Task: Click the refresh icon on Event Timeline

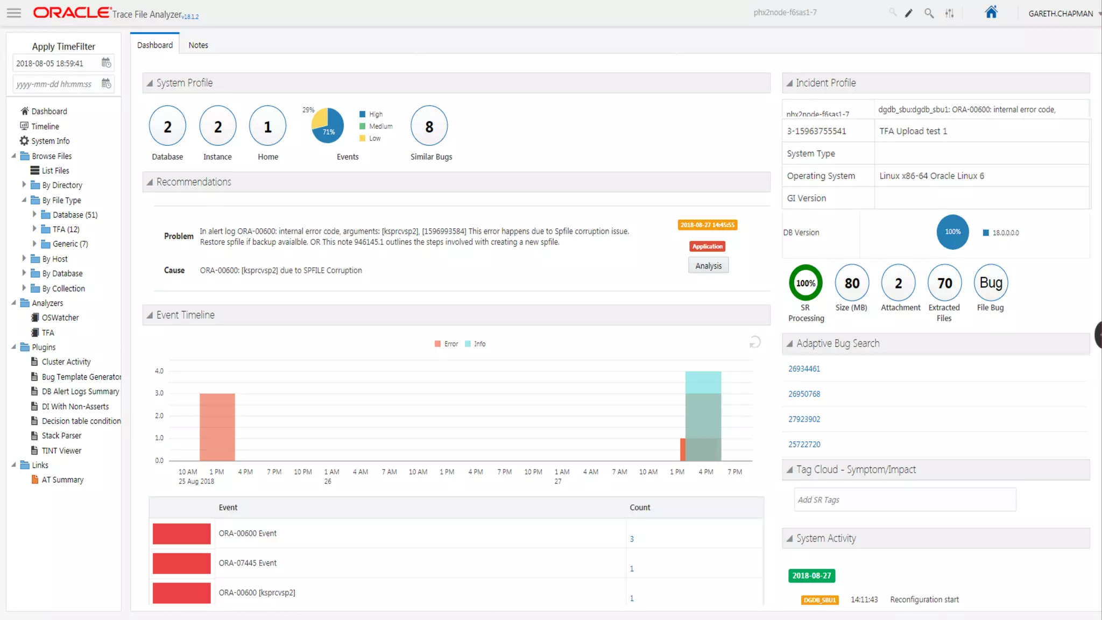Action: pos(755,342)
